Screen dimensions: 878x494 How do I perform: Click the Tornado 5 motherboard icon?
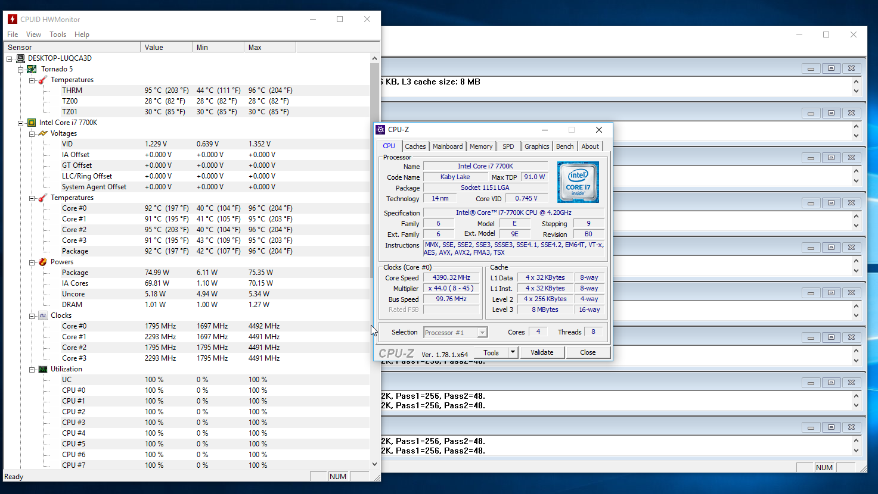(x=32, y=69)
